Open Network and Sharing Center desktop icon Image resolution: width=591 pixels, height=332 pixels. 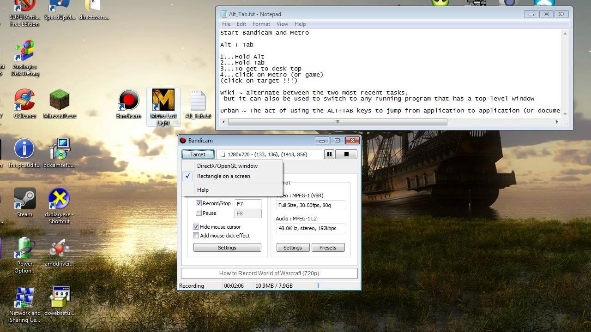(24, 305)
